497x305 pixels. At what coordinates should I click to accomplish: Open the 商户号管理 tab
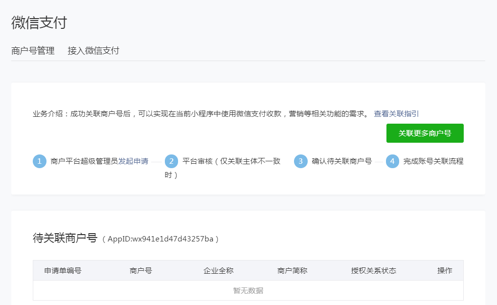click(x=33, y=51)
